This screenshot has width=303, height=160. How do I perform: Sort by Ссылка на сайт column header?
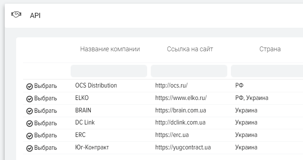[190, 49]
